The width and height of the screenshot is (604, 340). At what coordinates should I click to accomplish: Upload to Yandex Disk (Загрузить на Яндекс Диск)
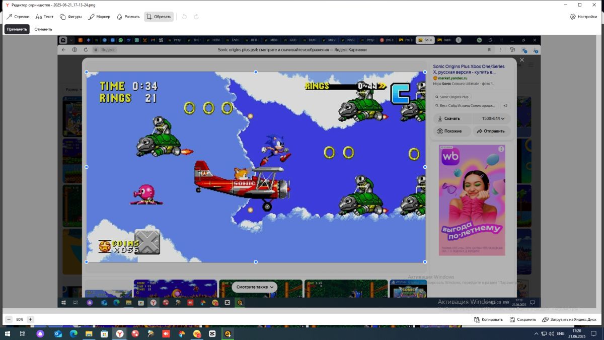pyautogui.click(x=569, y=319)
